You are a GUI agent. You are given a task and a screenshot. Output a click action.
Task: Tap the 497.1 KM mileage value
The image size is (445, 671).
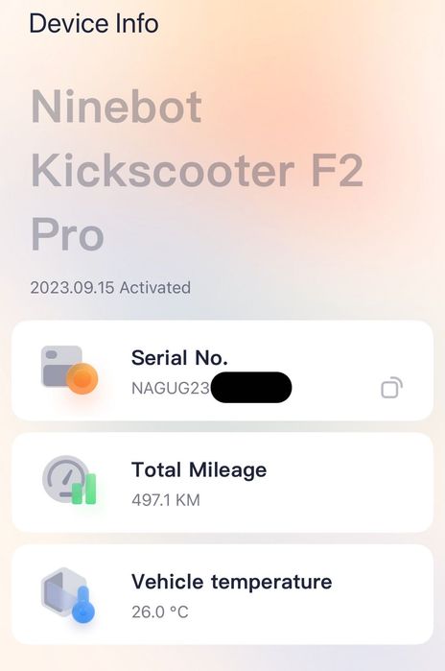point(166,500)
